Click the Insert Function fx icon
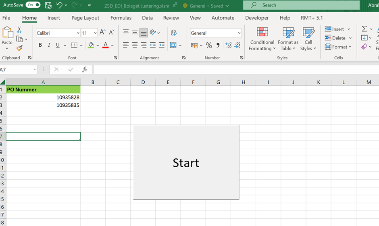This screenshot has width=379, height=226. tap(85, 70)
